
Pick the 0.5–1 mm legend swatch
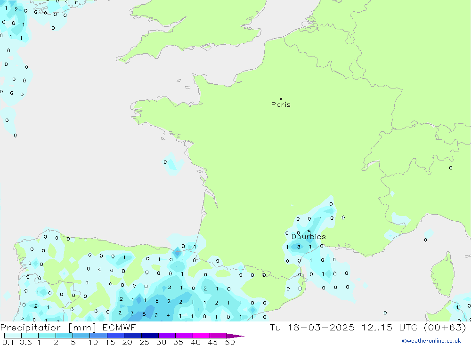point(30,336)
